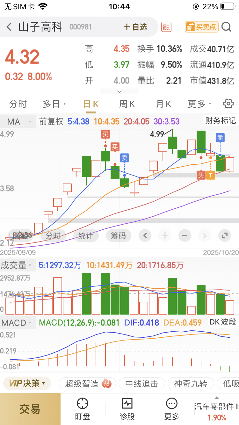239x425 pixels.
Task: Move chart right with arrow icon
Action: (x=204, y=236)
